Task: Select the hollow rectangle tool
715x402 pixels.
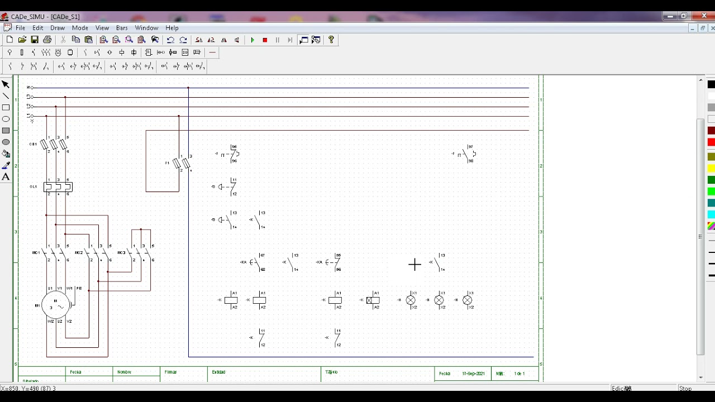Action: click(x=6, y=108)
